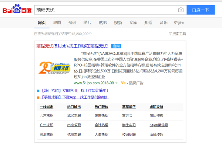Open the 文库 tab
Viewport: 222px width, 147px height.
[133, 22]
